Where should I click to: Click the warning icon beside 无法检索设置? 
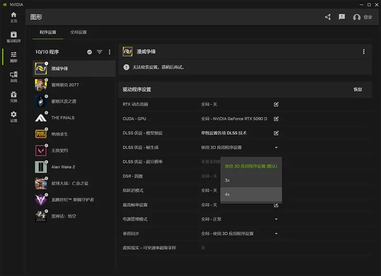(x=126, y=67)
